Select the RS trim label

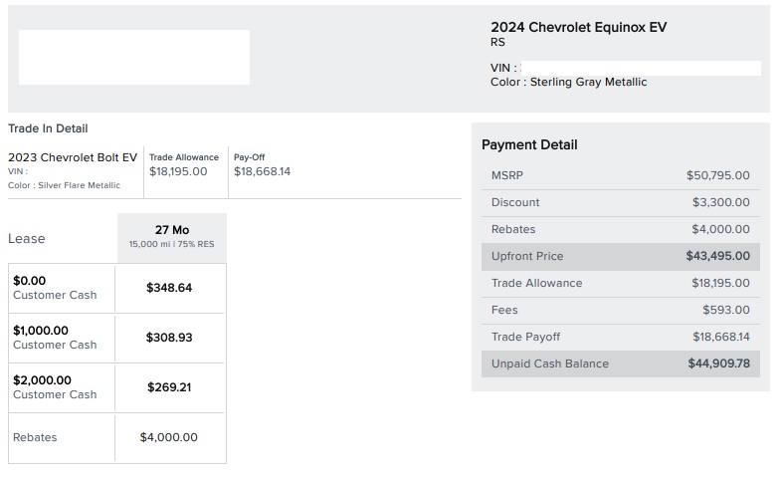click(497, 42)
